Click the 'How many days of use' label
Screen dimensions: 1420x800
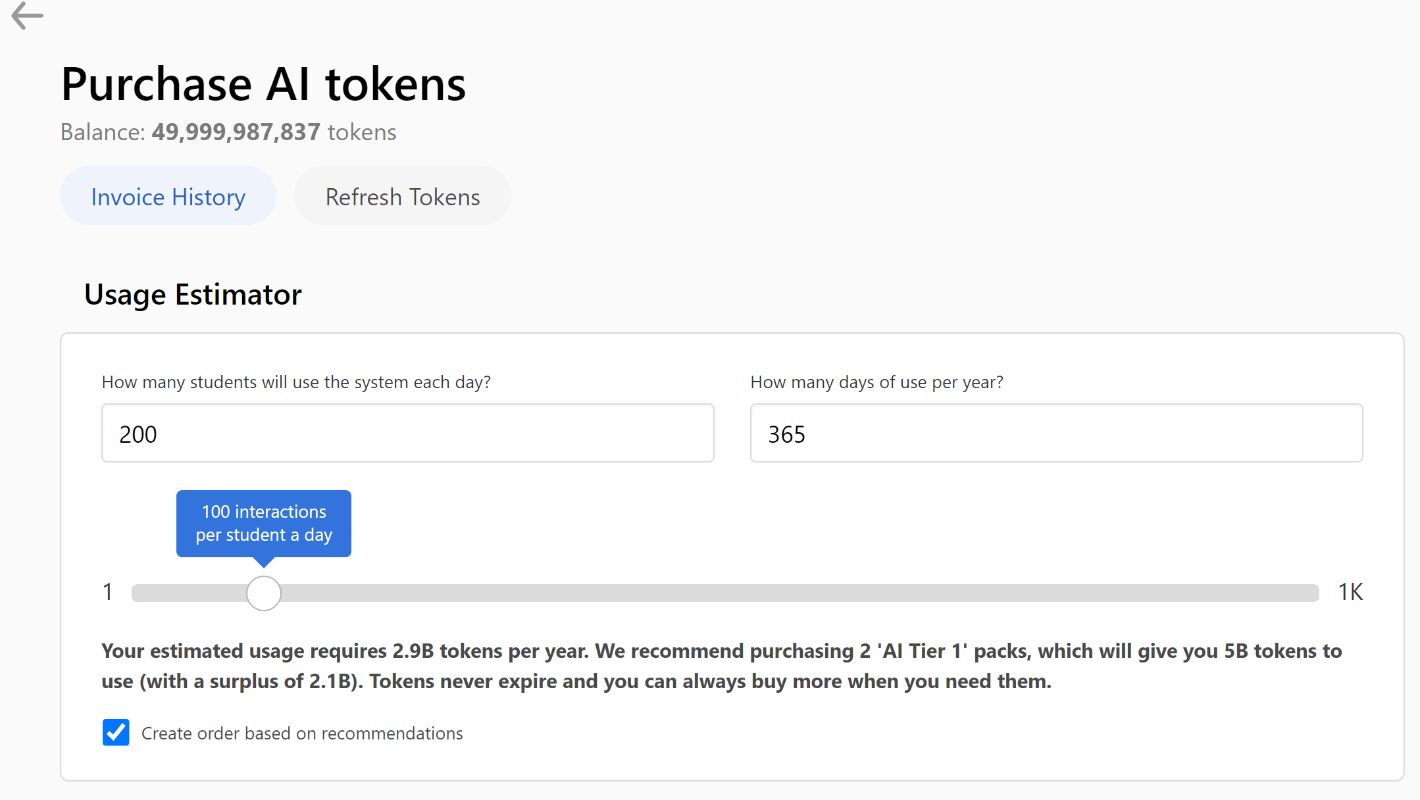tap(876, 382)
